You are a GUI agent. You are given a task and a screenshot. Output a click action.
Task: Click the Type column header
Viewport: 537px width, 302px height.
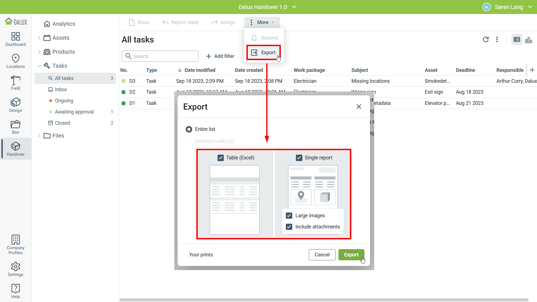point(152,70)
